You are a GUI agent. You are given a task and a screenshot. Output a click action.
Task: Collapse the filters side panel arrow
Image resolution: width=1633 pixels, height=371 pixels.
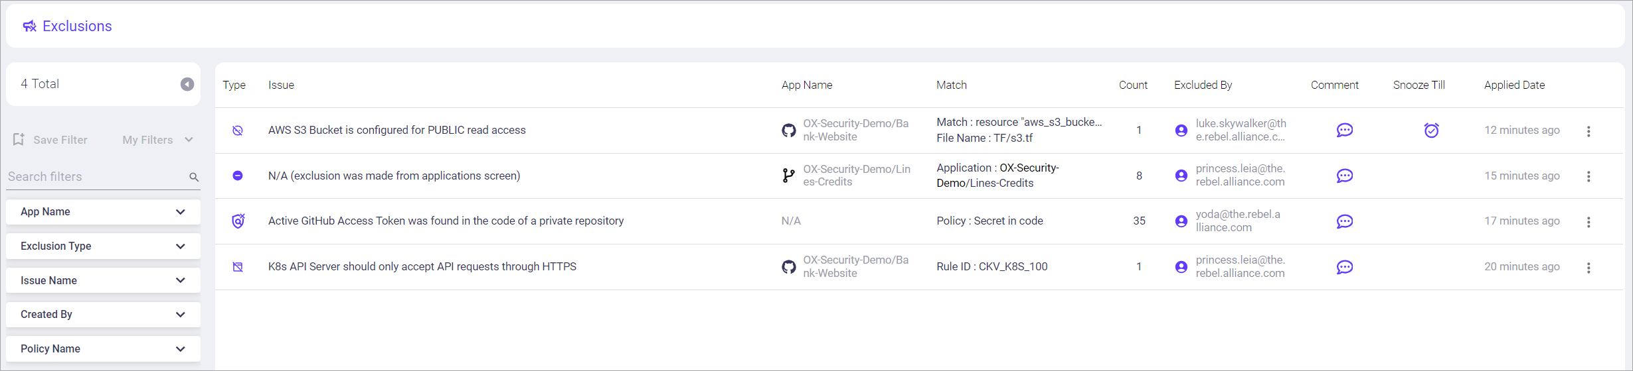click(x=187, y=84)
